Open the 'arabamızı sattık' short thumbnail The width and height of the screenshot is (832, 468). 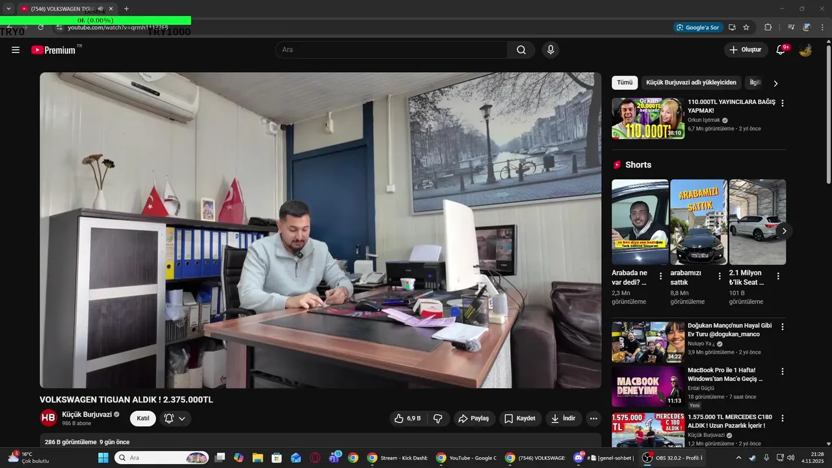(699, 222)
